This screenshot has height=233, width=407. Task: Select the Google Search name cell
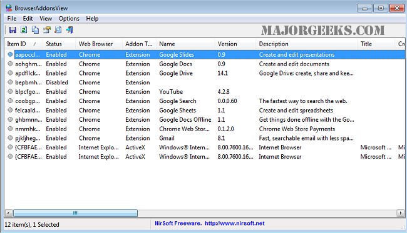point(178,101)
